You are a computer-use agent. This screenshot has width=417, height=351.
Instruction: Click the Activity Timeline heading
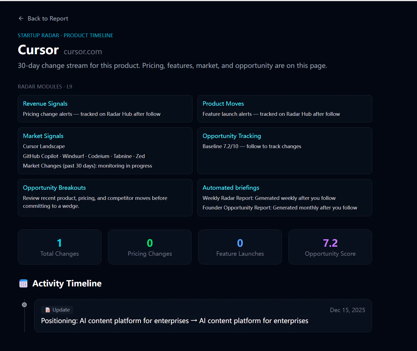67,283
